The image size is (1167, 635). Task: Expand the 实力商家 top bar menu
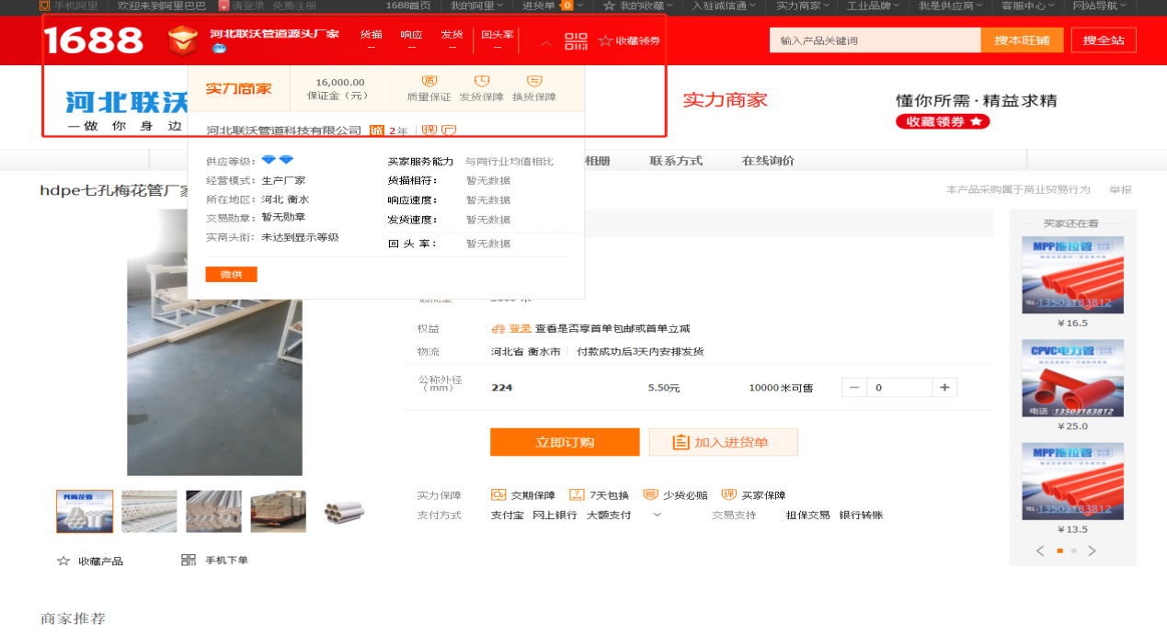[803, 6]
